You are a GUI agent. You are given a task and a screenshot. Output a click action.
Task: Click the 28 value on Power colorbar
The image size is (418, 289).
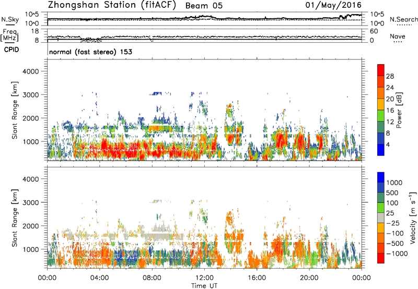390,76
